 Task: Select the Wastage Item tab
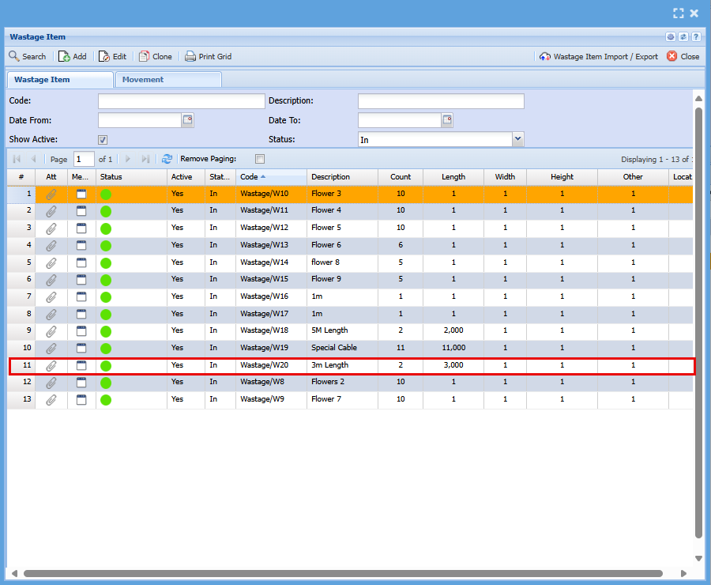tap(42, 80)
